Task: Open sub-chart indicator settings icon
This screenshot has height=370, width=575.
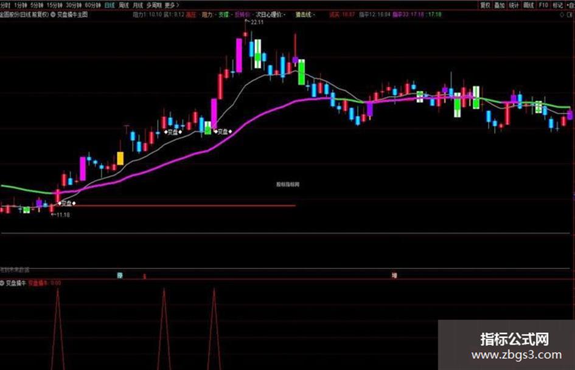Action: (2, 283)
